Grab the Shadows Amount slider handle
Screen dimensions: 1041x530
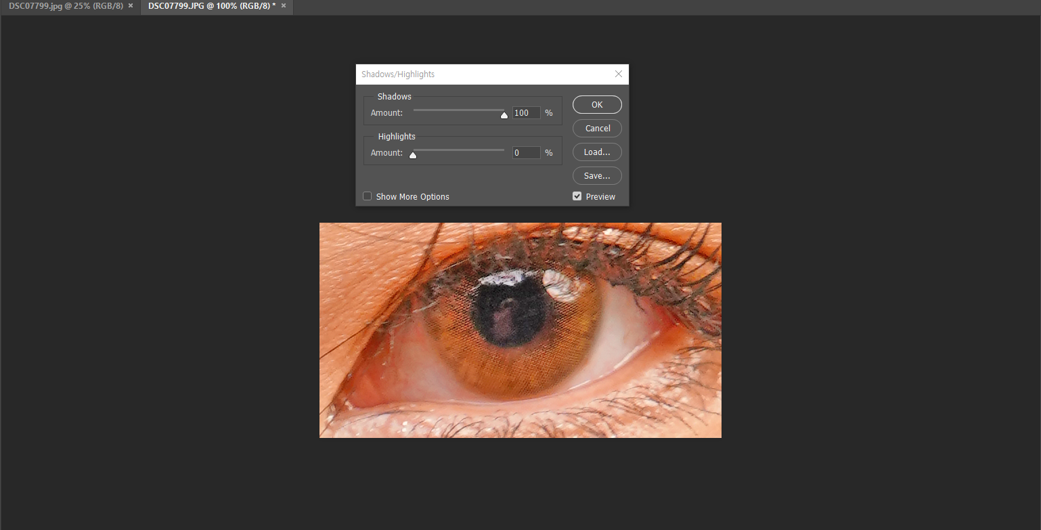coord(504,115)
